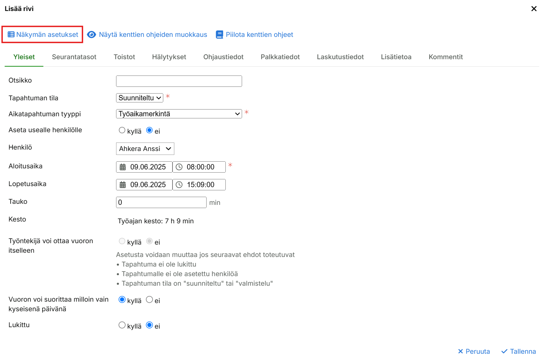Save the row with Tallenna

[x=518, y=351]
